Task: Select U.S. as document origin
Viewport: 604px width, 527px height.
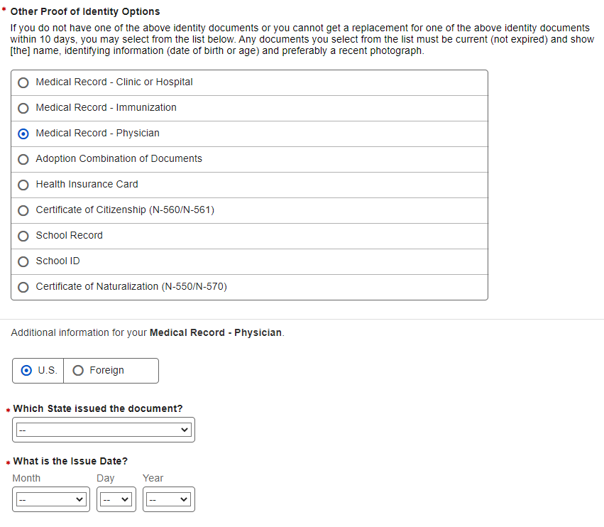Action: pyautogui.click(x=27, y=370)
